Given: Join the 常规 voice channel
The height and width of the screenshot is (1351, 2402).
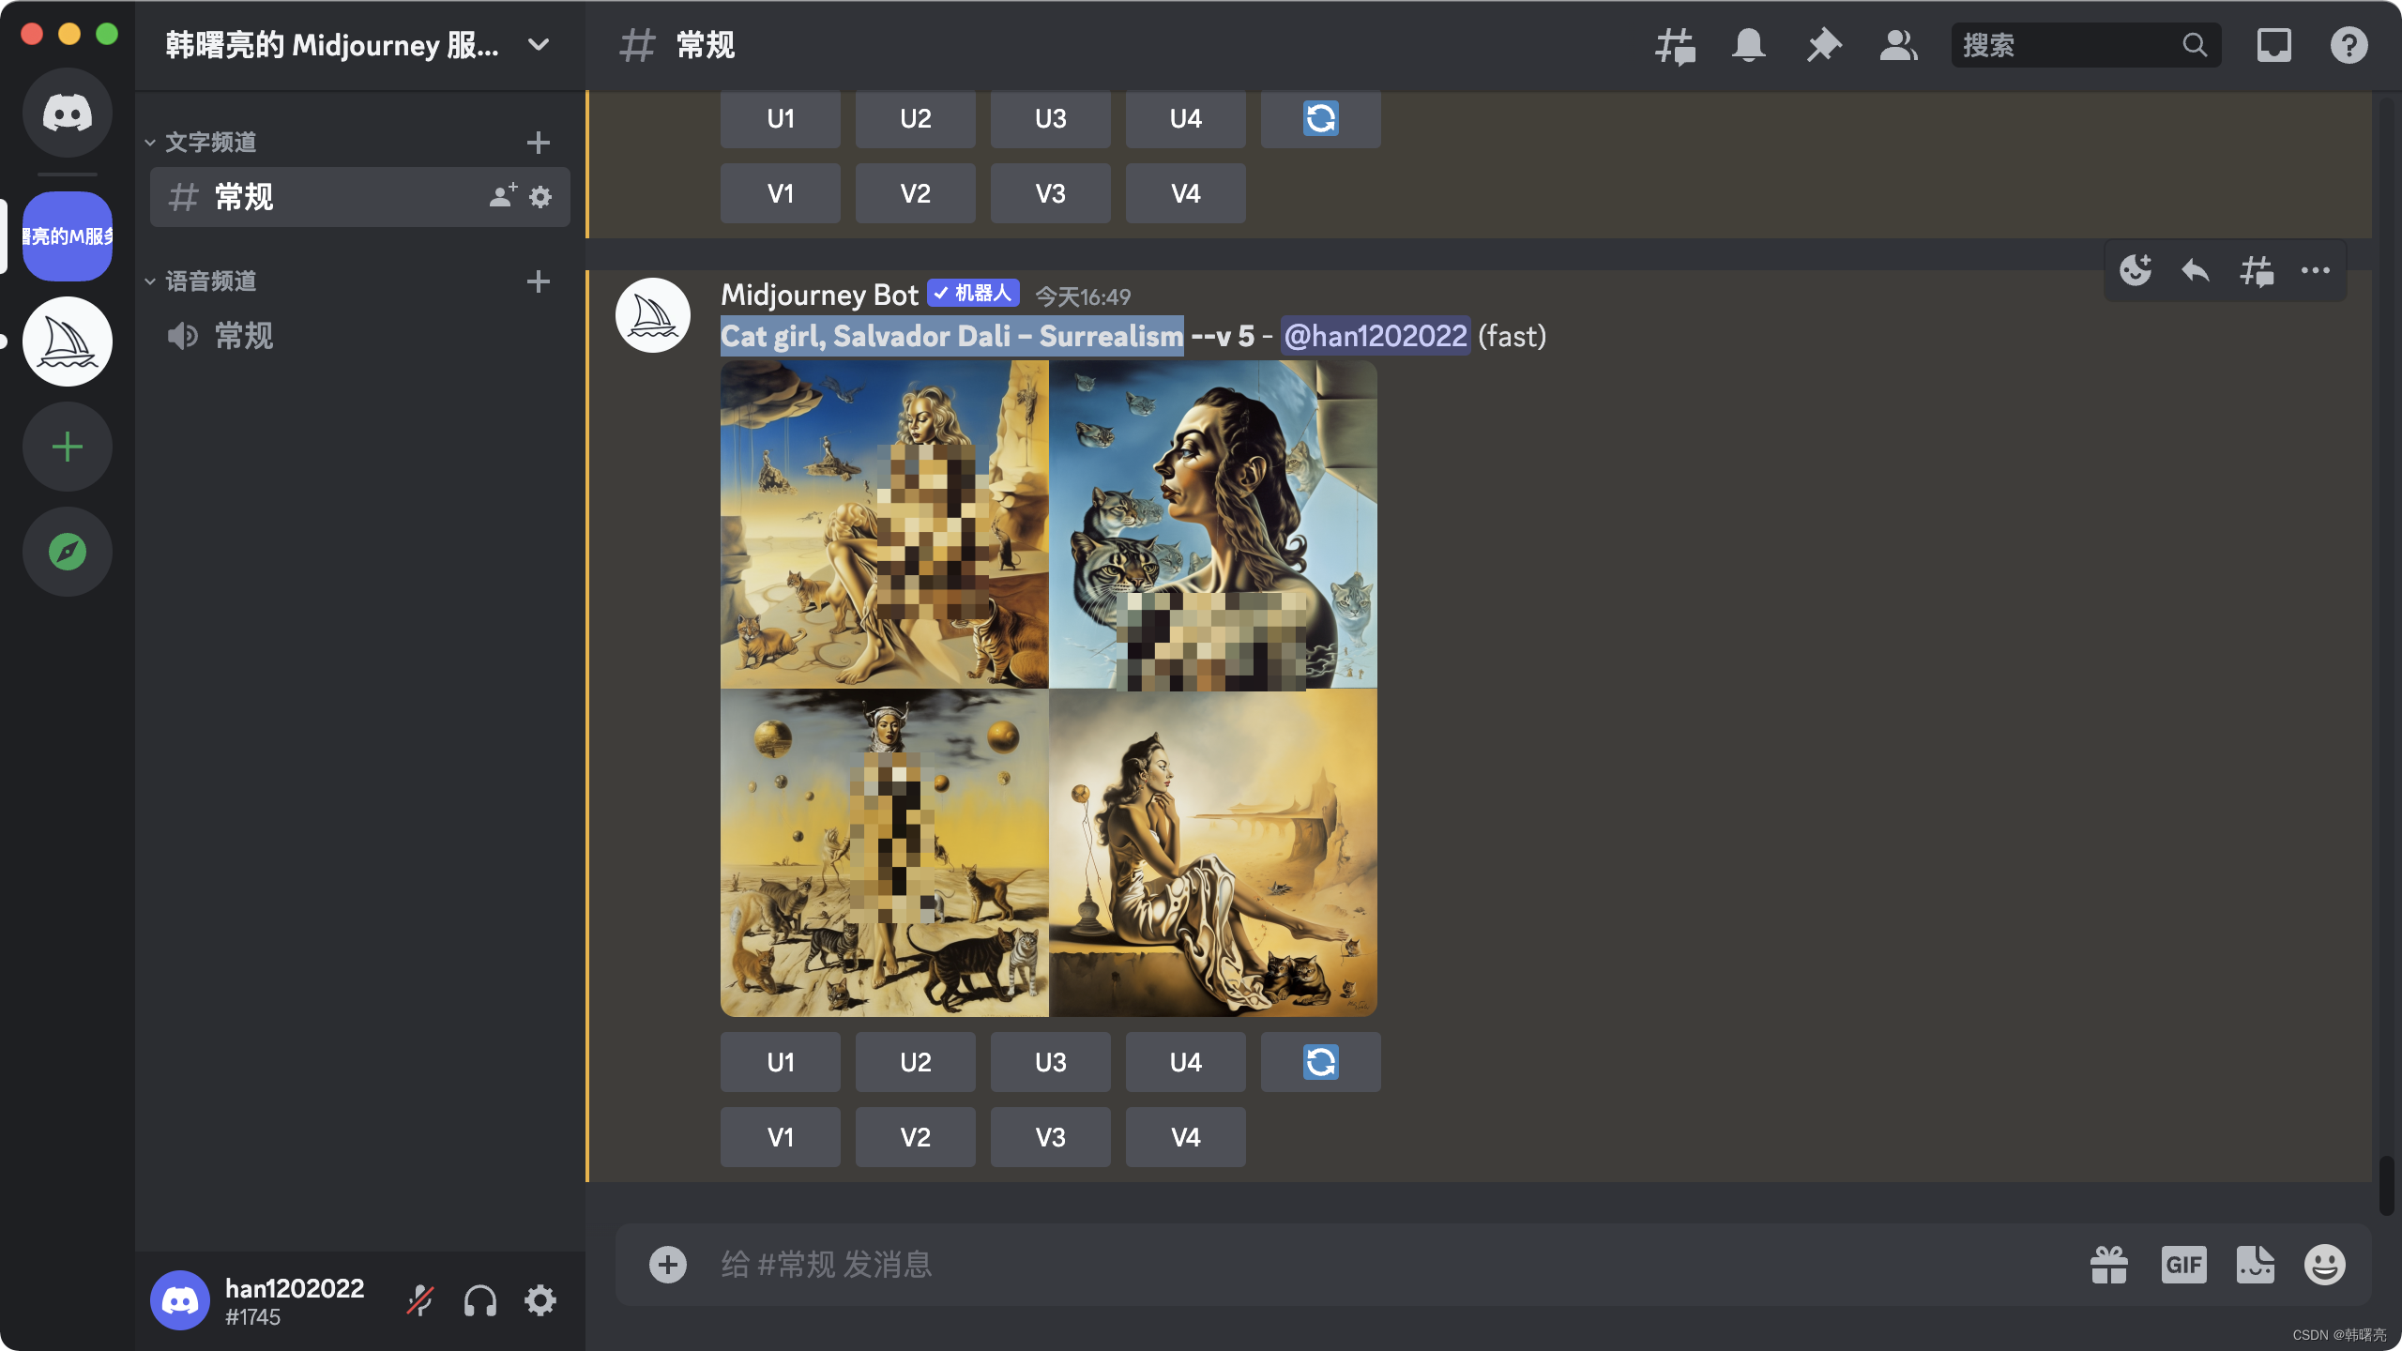Looking at the screenshot, I should pyautogui.click(x=244, y=336).
